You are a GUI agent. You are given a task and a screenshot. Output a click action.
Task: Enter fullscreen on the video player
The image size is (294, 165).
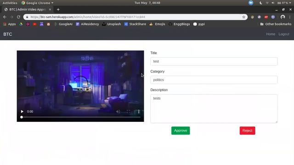(129, 111)
